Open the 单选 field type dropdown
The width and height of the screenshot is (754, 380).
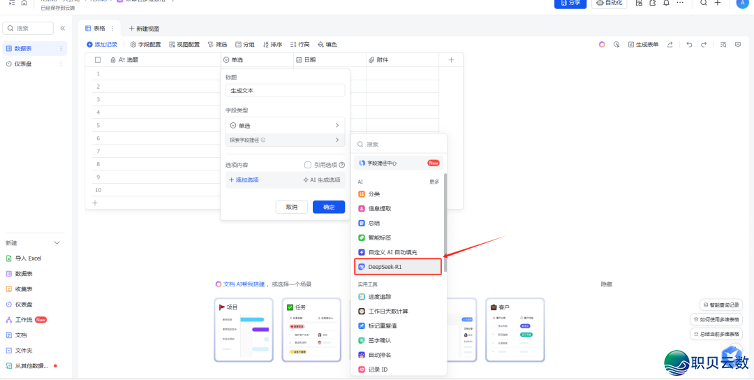pos(285,126)
